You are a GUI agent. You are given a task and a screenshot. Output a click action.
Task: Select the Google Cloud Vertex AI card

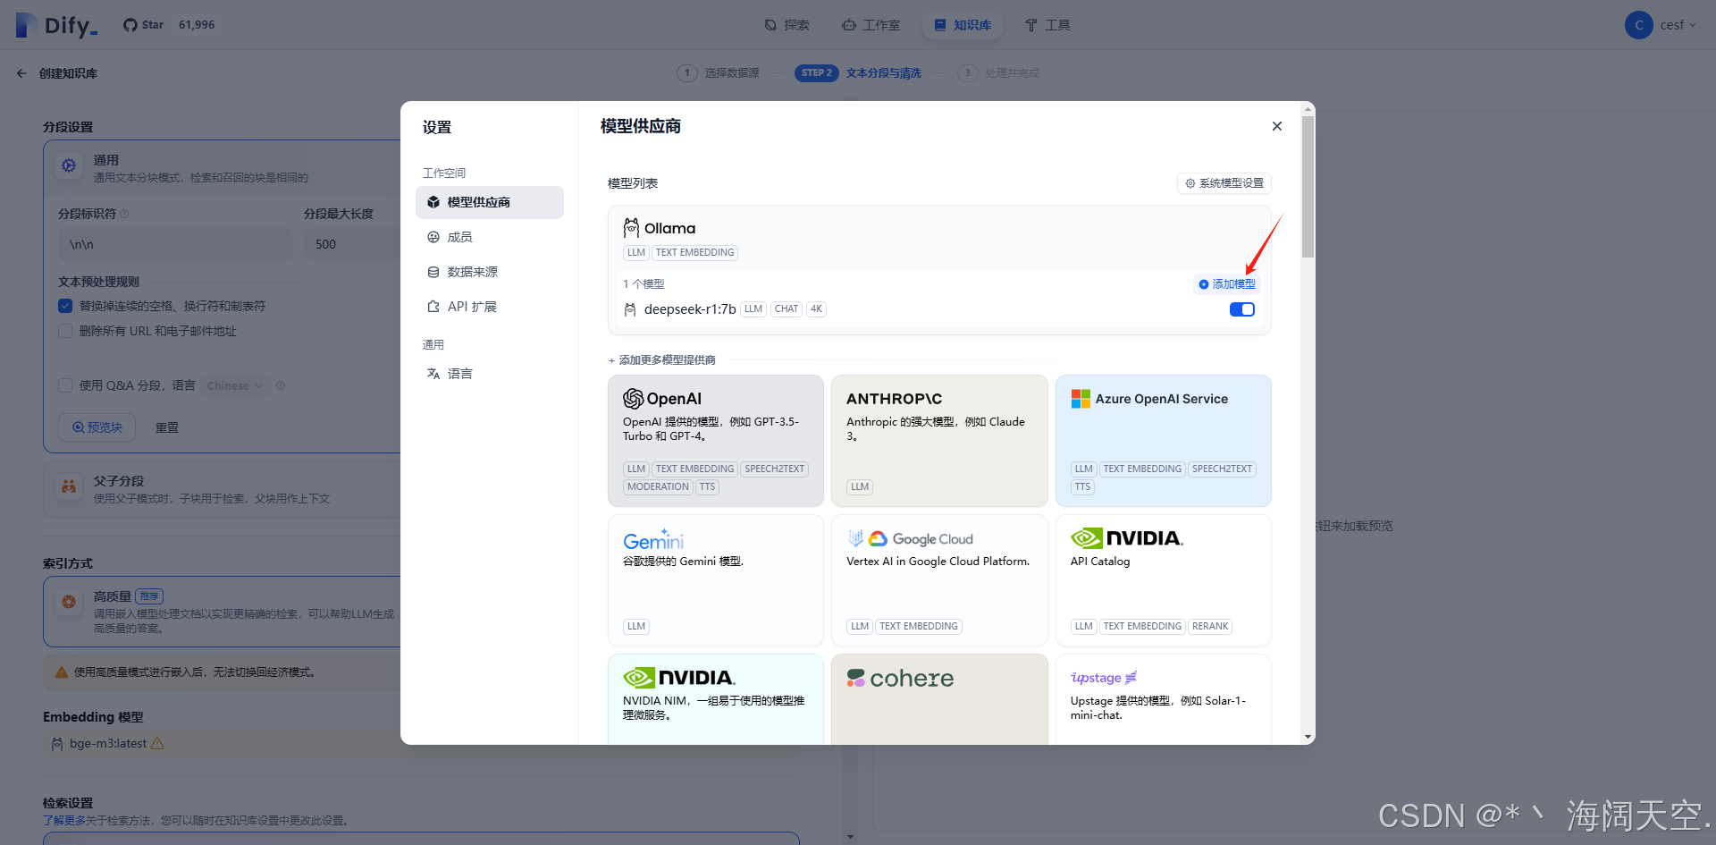click(939, 580)
